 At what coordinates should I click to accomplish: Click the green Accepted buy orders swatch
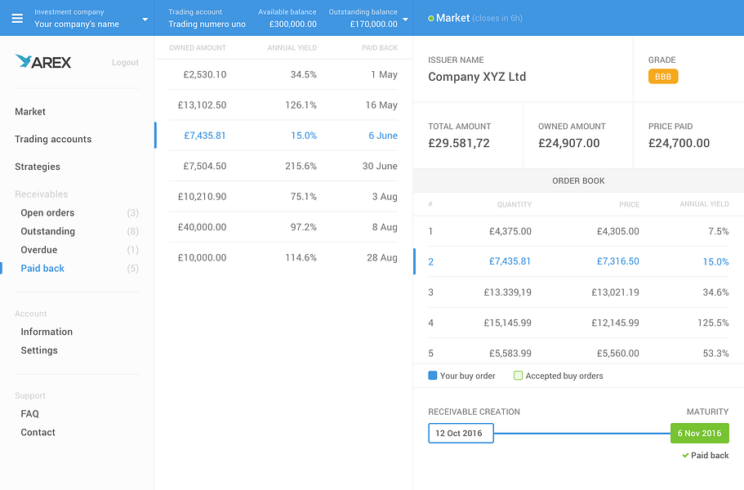pos(518,375)
